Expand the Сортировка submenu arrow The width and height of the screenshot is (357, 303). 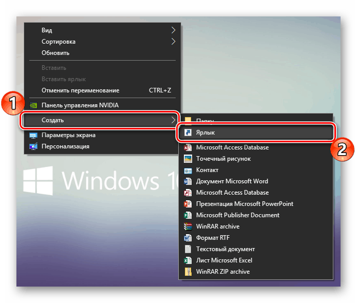[173, 42]
